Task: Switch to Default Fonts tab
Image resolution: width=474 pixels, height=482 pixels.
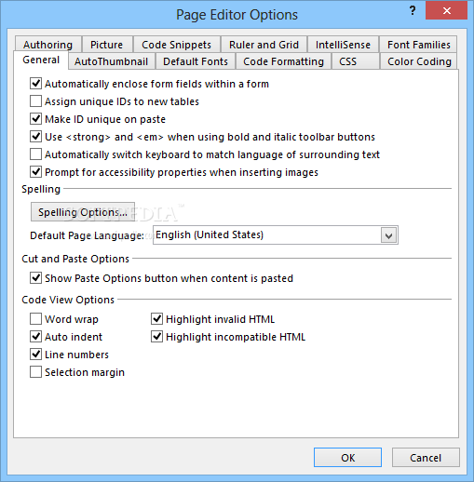Action: [196, 61]
